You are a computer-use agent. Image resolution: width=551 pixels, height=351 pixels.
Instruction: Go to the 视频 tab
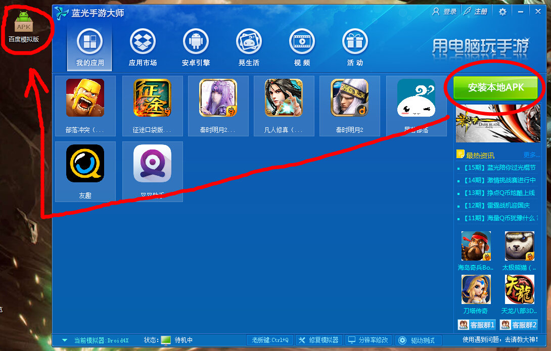point(302,47)
